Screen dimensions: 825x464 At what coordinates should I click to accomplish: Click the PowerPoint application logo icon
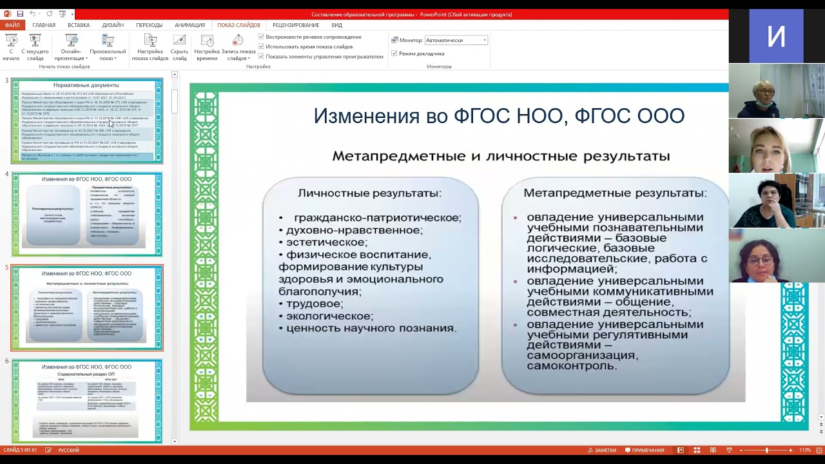[8, 14]
